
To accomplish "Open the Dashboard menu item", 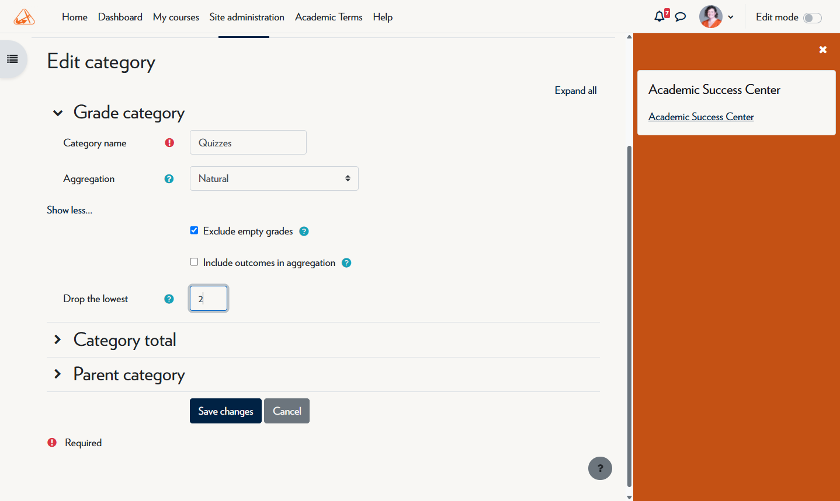I will 120,17.
